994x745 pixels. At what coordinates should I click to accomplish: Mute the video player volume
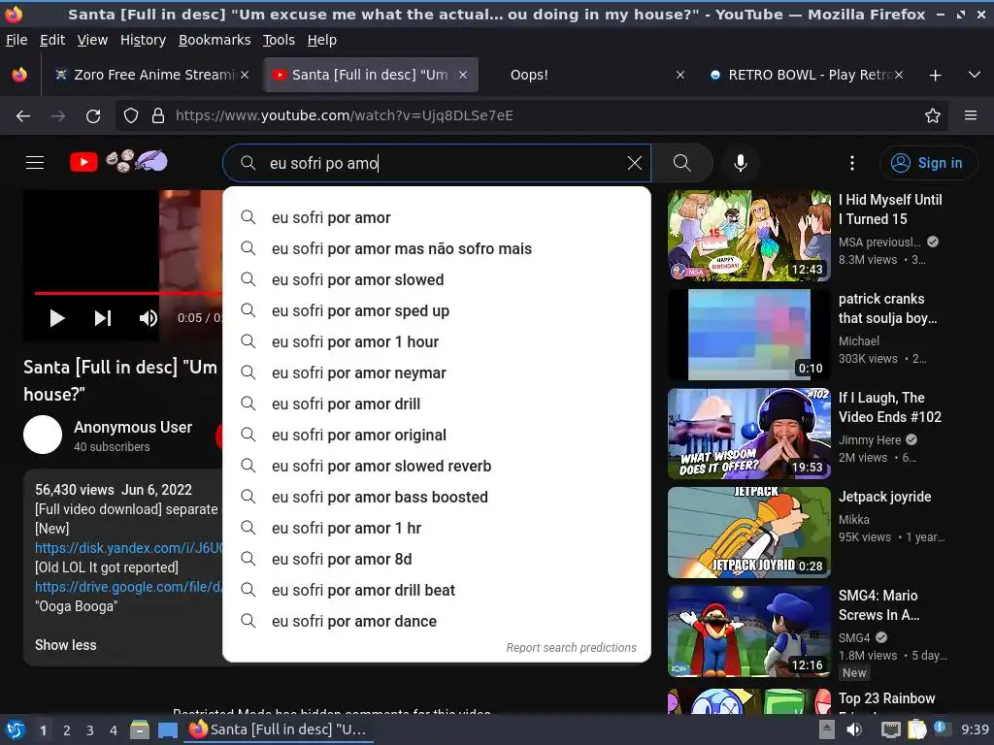(x=149, y=317)
